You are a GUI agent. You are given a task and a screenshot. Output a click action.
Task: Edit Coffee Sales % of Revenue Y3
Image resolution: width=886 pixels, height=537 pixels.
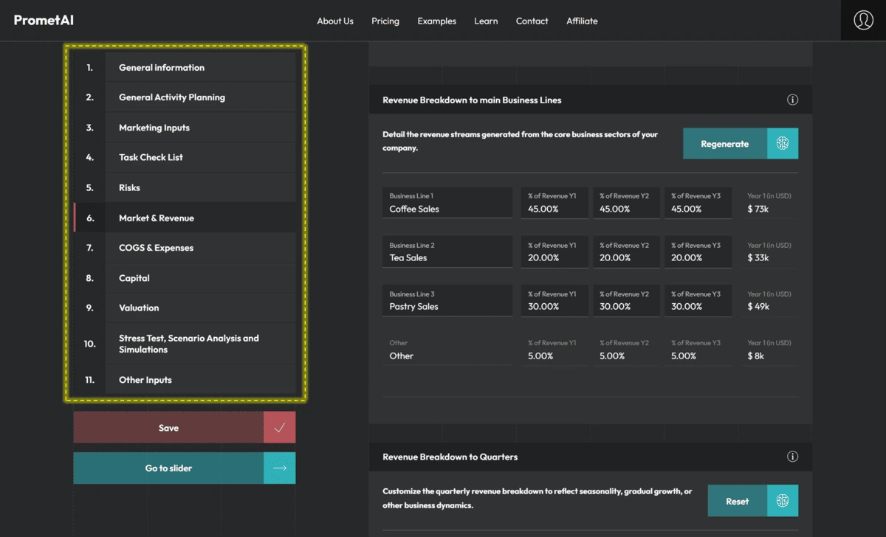coord(698,203)
